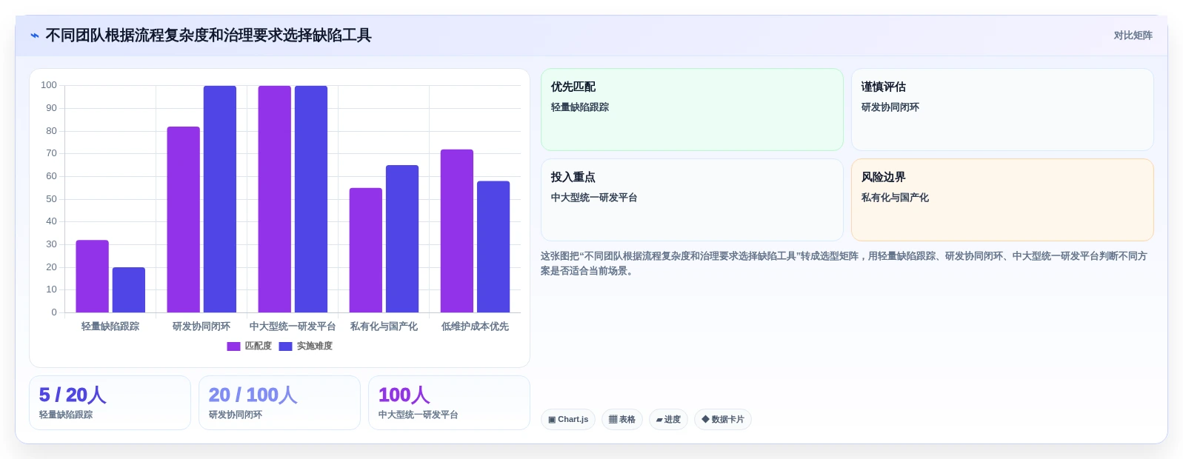The height and width of the screenshot is (459, 1183).
Task: Click the 研发协同闭环 blue 实施难度 bar
Action: tap(220, 199)
